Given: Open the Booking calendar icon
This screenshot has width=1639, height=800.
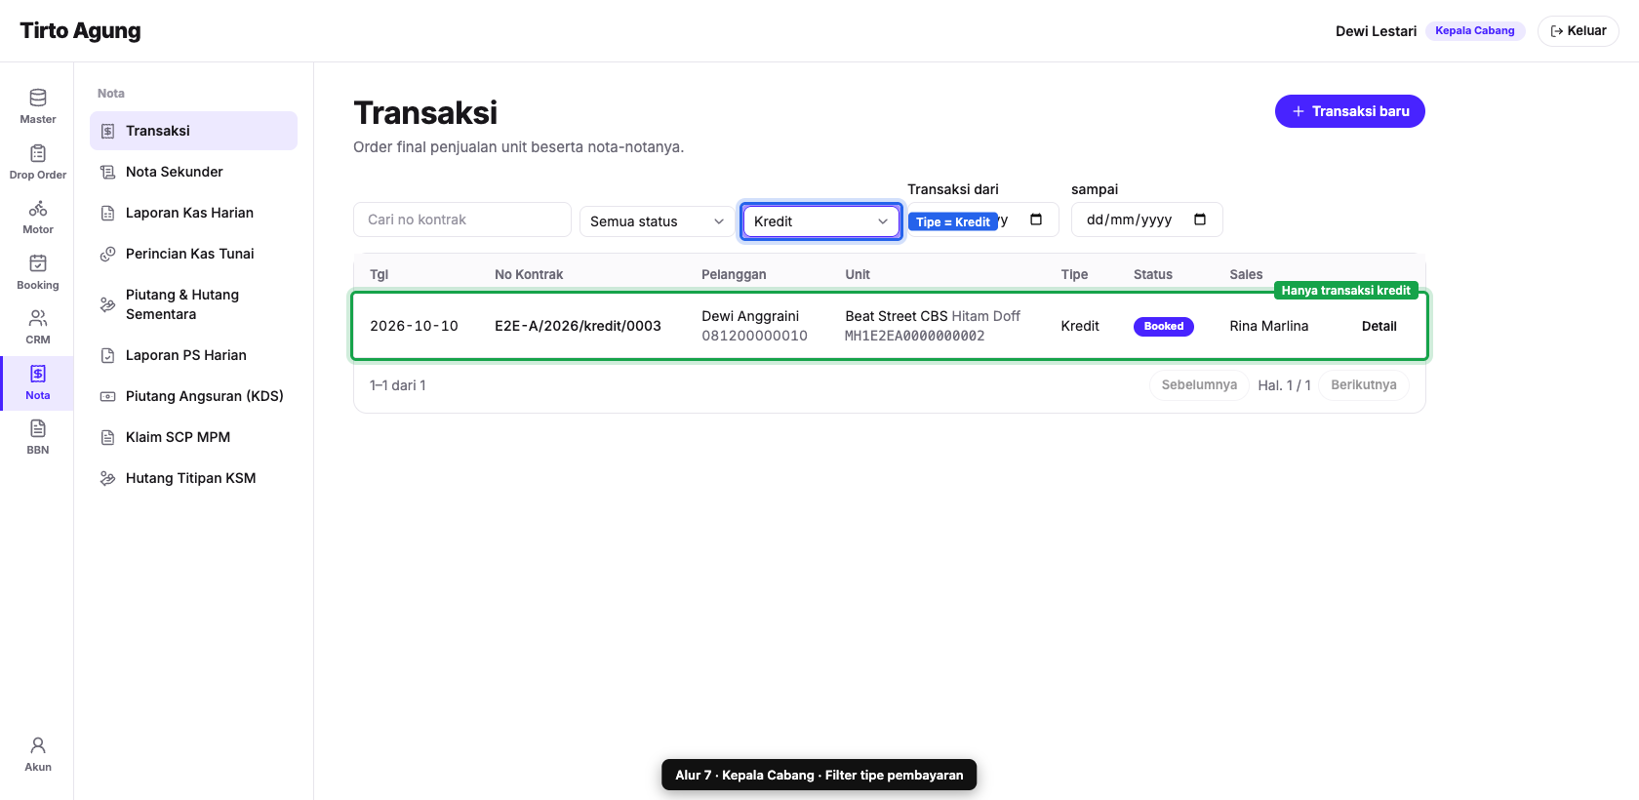Looking at the screenshot, I should pos(37,272).
